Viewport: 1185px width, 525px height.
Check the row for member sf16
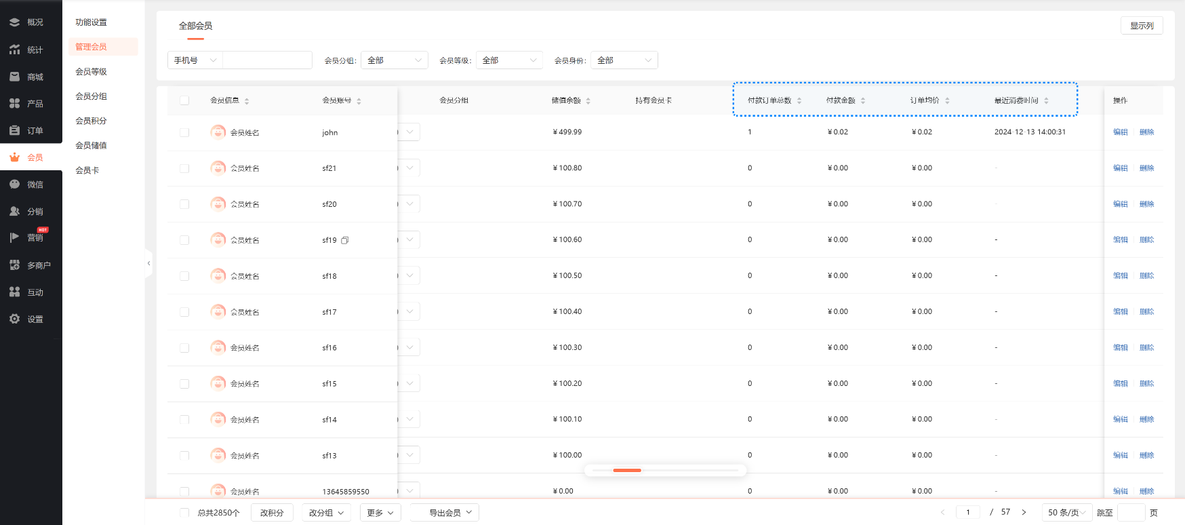click(184, 348)
